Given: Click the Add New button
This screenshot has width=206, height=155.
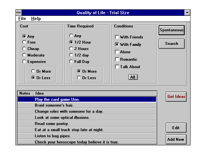Looking at the screenshot, I should (x=176, y=139).
